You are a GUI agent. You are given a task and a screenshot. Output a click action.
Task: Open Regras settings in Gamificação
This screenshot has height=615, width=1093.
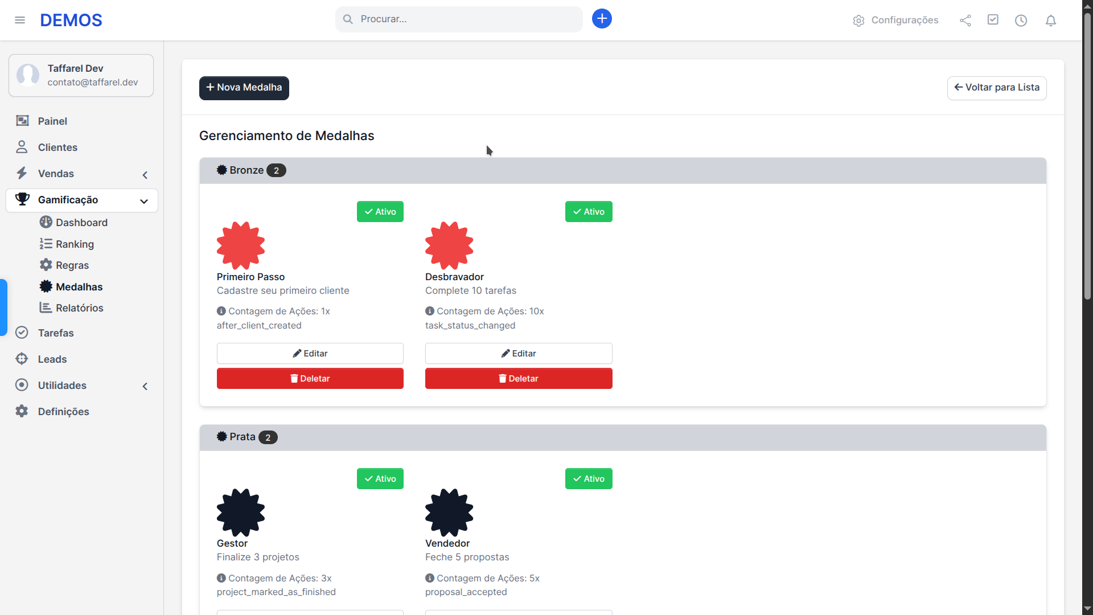click(72, 265)
